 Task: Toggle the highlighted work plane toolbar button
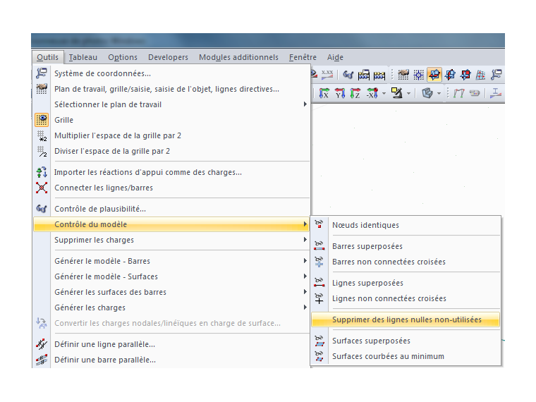(x=434, y=75)
